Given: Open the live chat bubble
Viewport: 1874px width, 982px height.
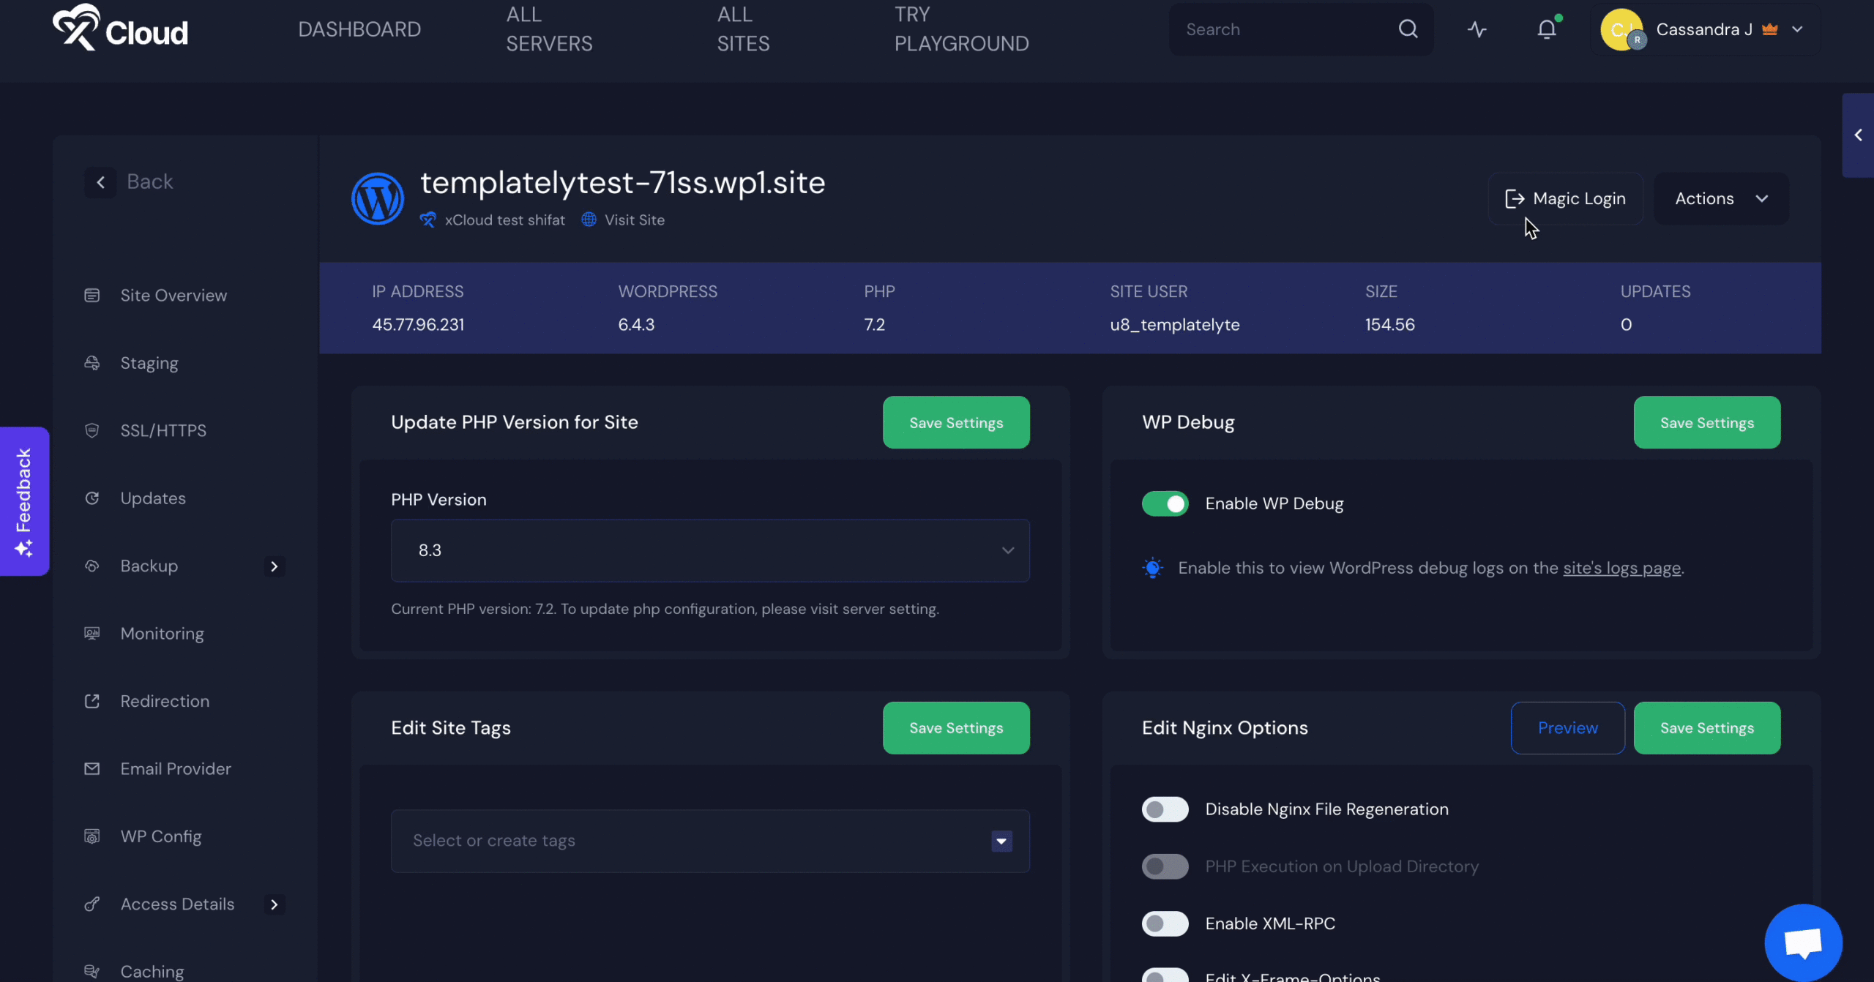Looking at the screenshot, I should pos(1802,942).
